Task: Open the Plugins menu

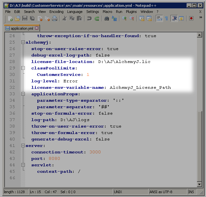Action: 131,12
